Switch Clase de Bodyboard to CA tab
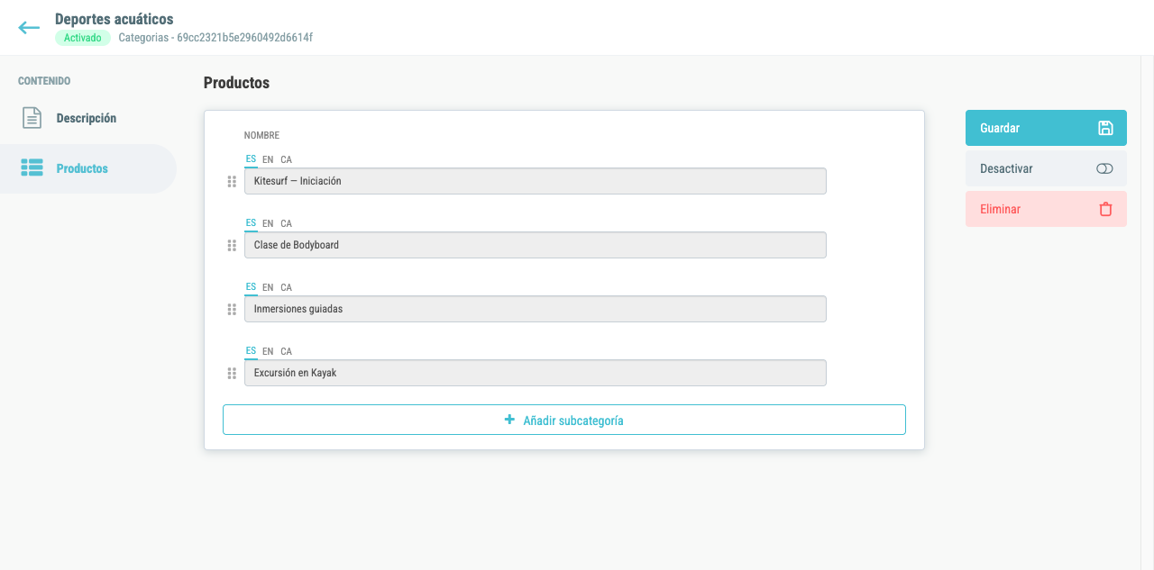Viewport: 1154px width, 570px height. point(286,224)
